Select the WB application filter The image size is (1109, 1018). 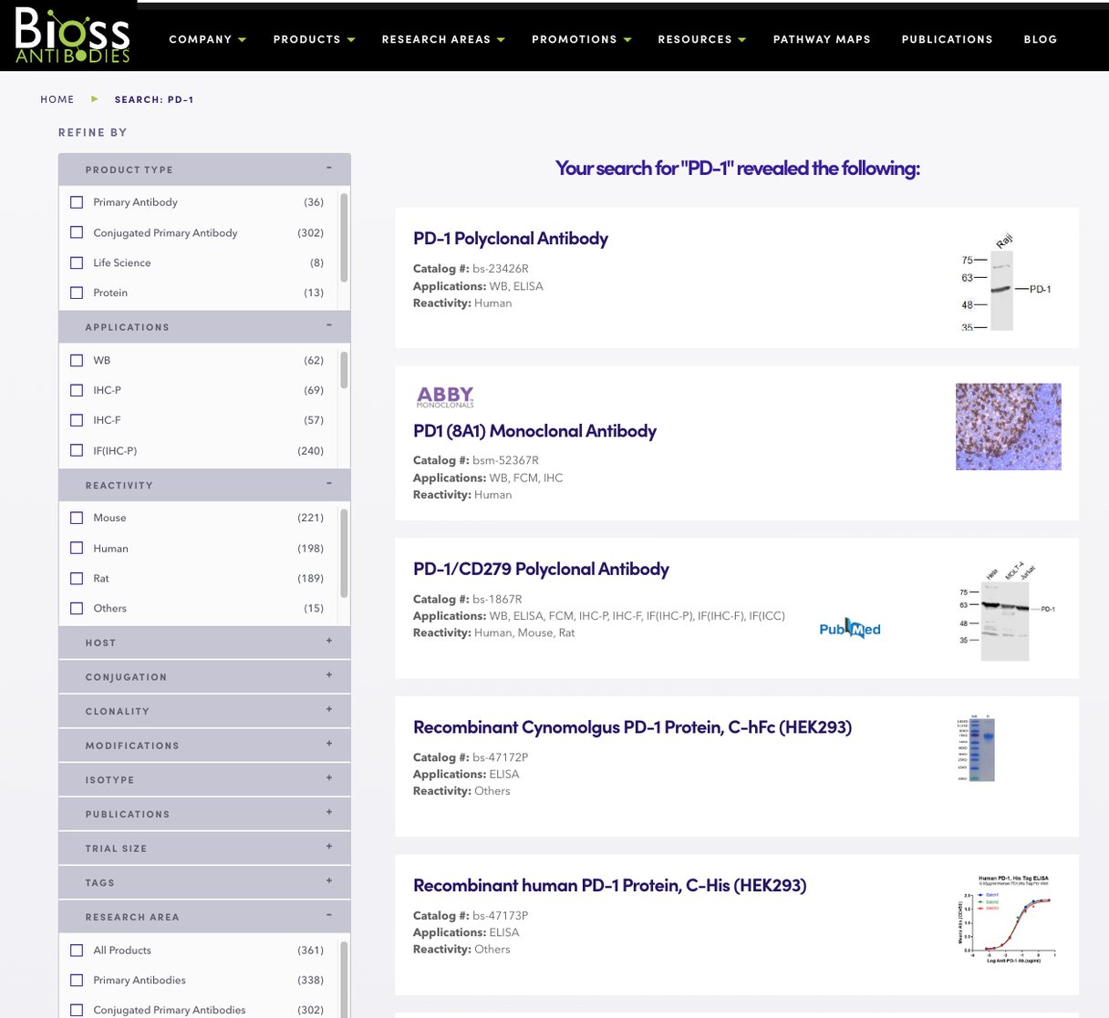click(77, 360)
